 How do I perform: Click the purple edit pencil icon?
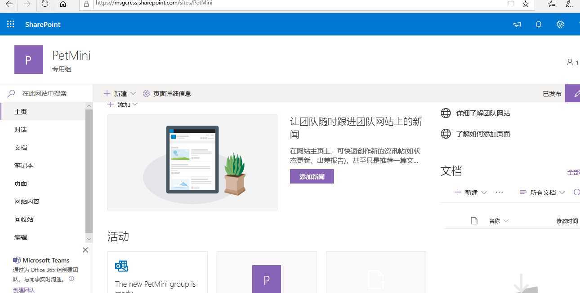pos(577,93)
